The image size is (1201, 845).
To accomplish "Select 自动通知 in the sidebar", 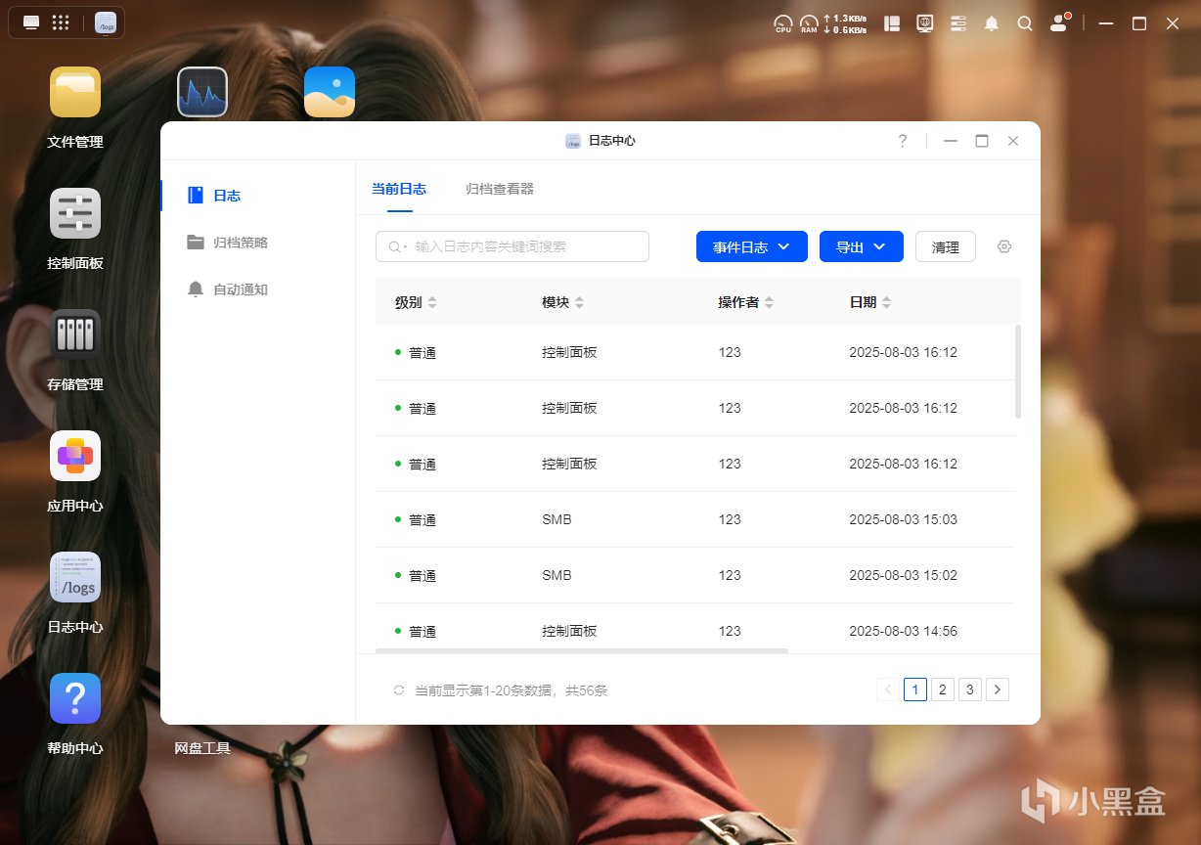I will (x=258, y=289).
